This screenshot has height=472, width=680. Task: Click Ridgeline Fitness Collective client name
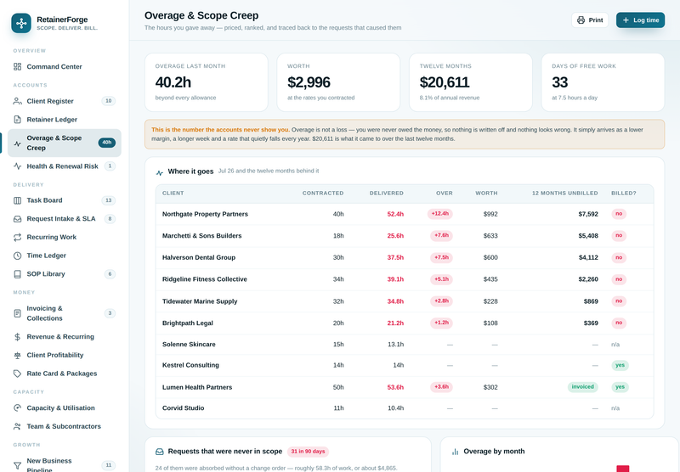tap(205, 279)
